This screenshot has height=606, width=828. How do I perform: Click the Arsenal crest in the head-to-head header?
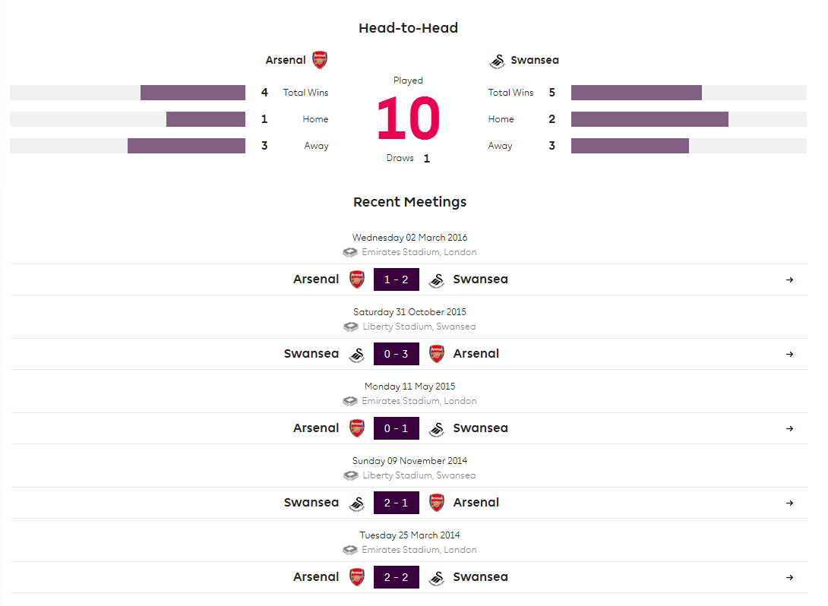[x=320, y=60]
